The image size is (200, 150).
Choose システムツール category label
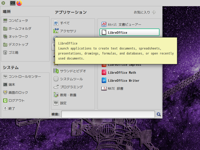(71, 79)
